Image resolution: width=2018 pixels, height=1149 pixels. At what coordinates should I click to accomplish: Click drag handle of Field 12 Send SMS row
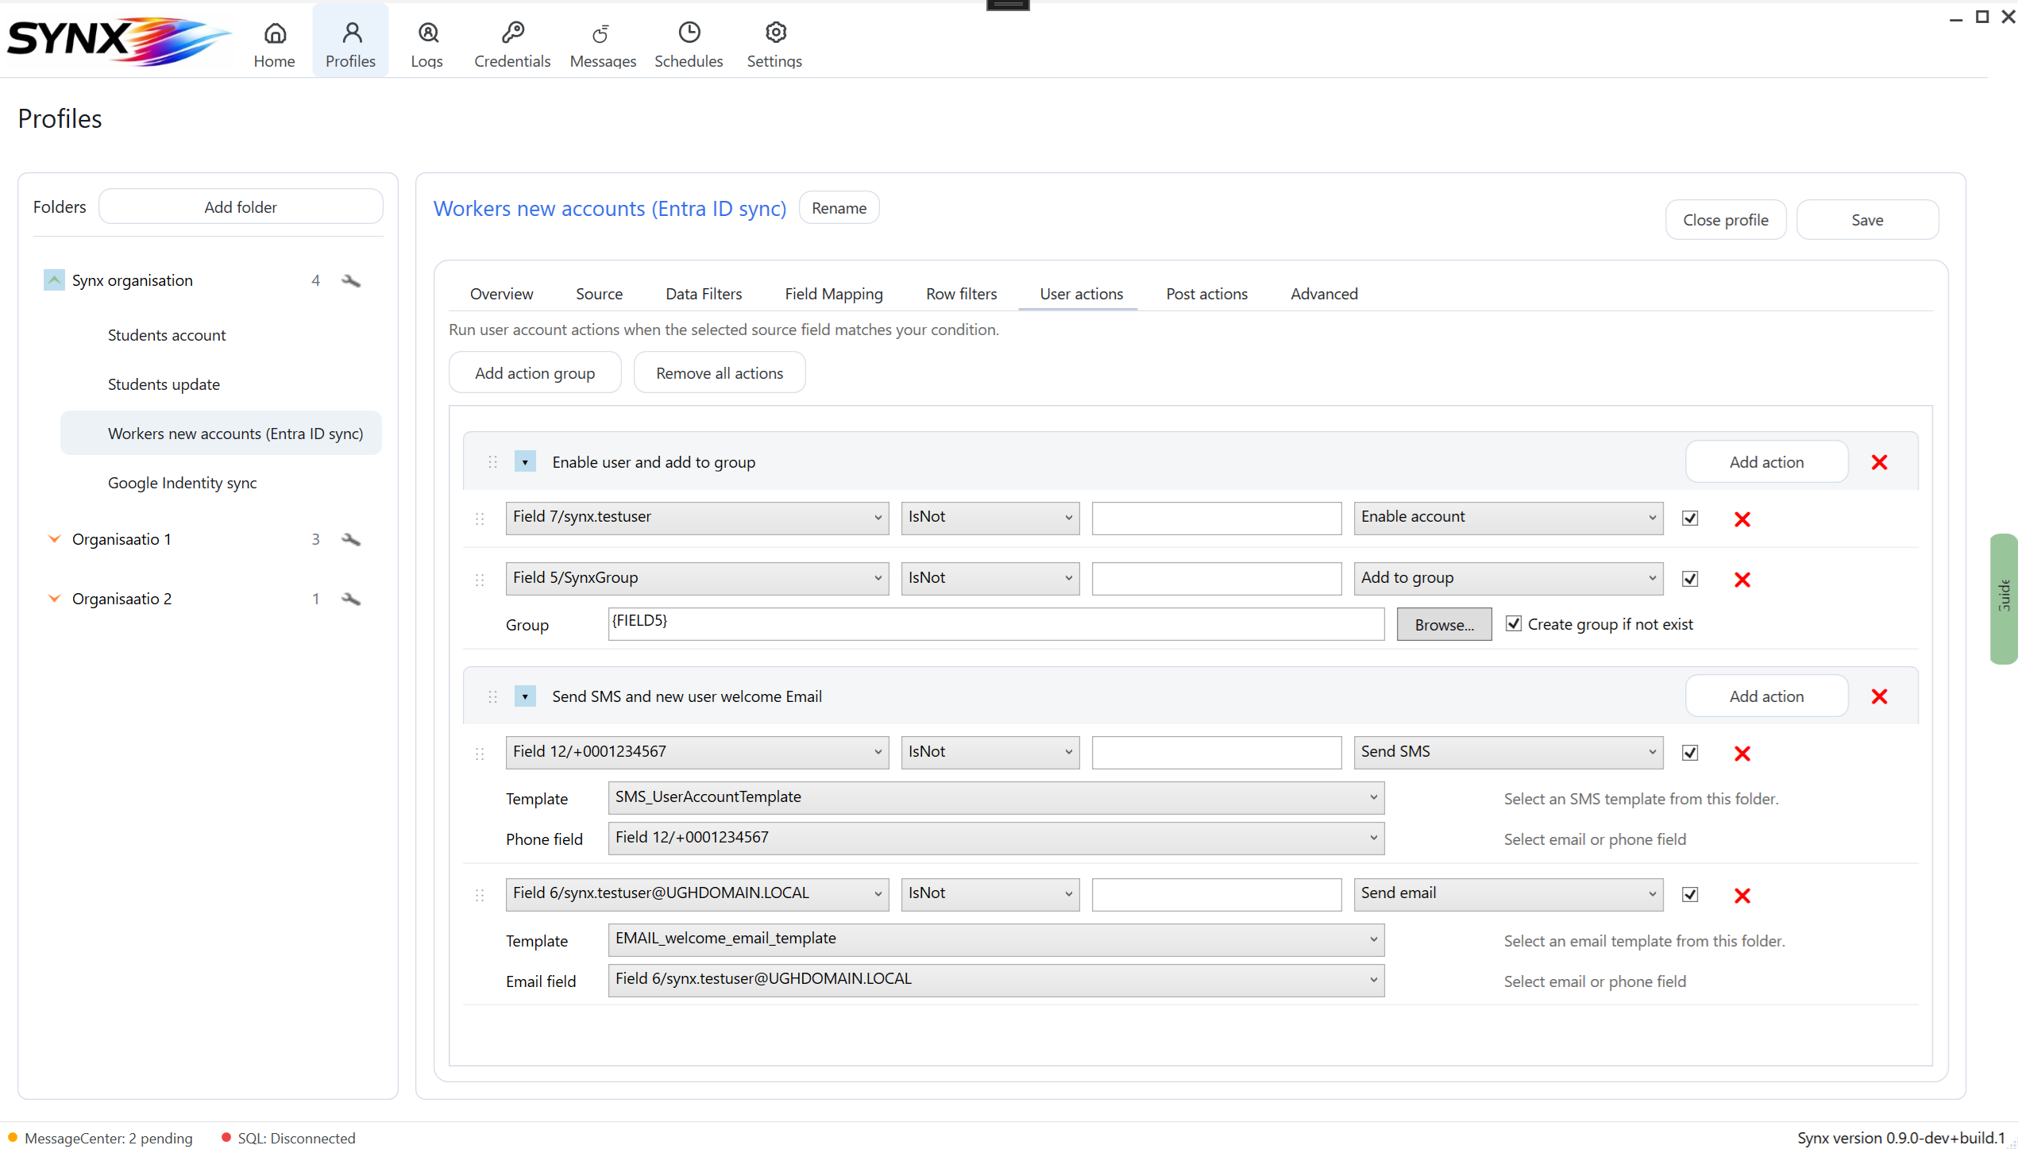[480, 754]
